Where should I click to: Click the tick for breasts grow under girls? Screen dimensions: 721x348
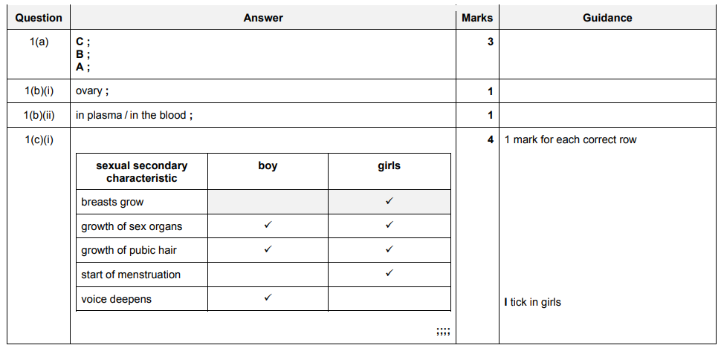(389, 201)
